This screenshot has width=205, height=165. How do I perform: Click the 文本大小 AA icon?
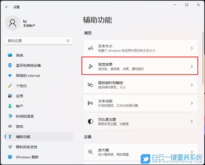(x=90, y=48)
